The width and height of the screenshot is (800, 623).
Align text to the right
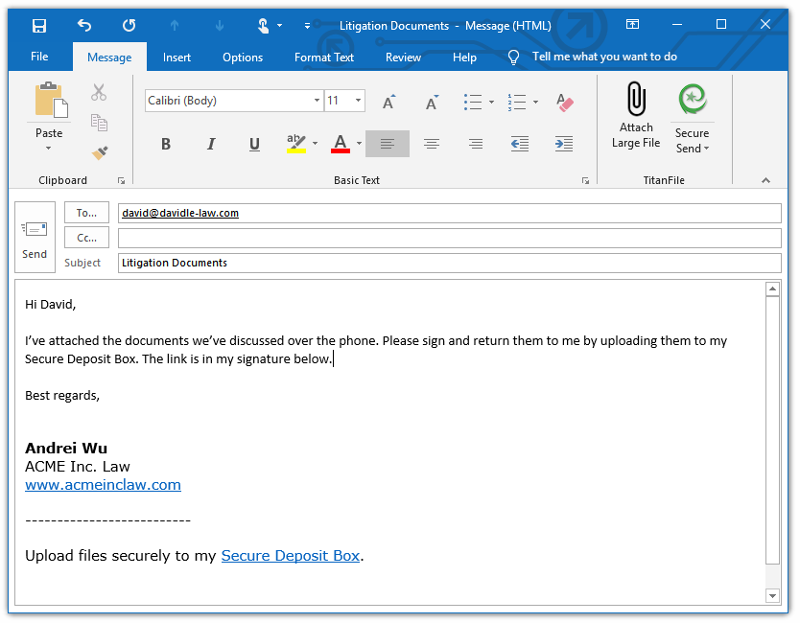pyautogui.click(x=476, y=144)
